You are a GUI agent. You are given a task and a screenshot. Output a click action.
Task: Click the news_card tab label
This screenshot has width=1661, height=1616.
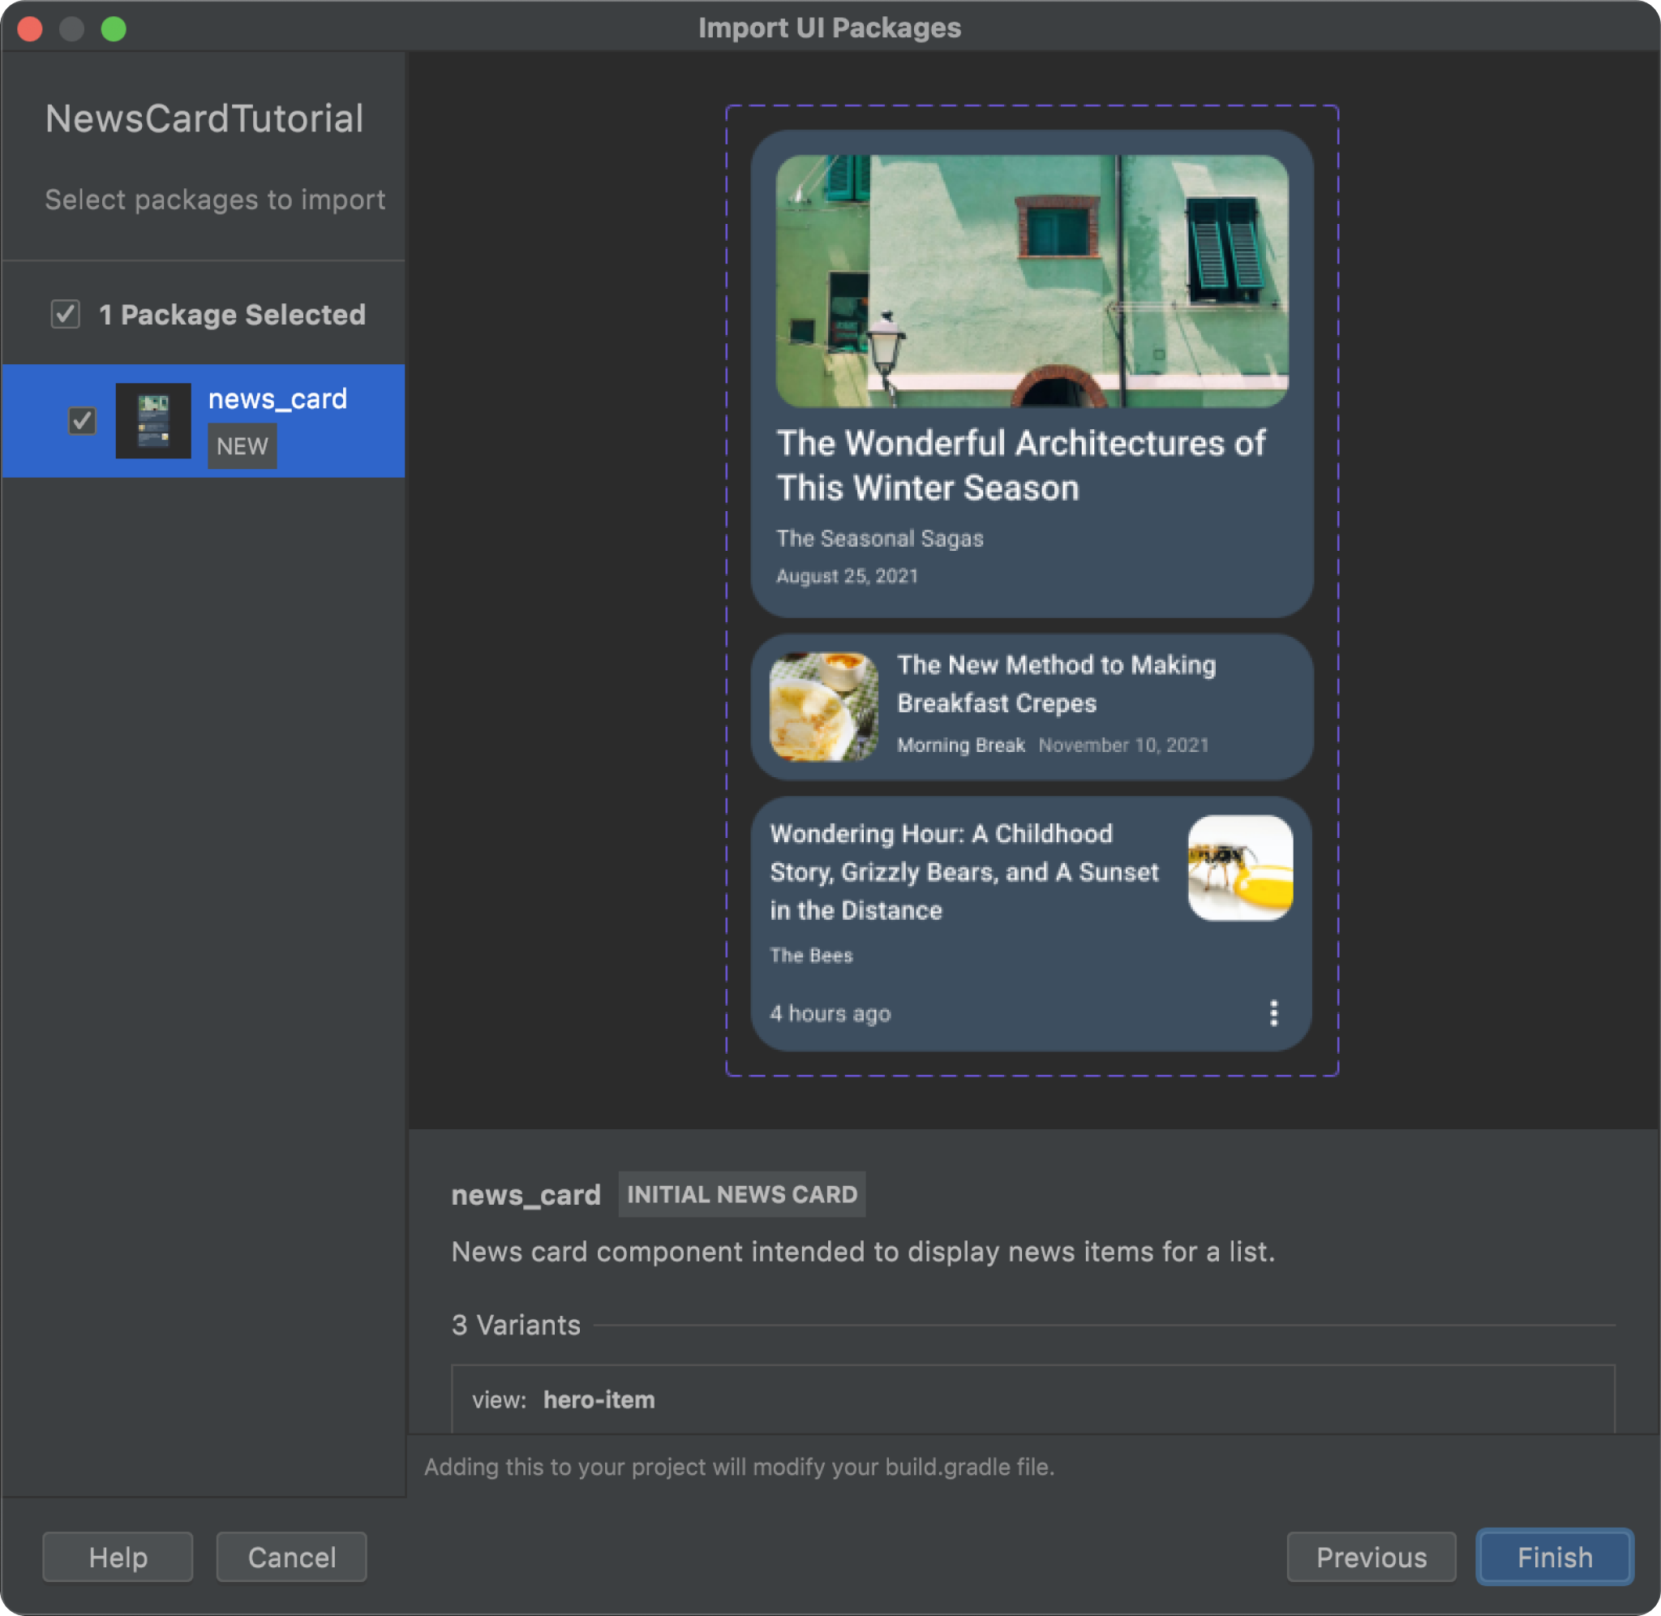(528, 1195)
